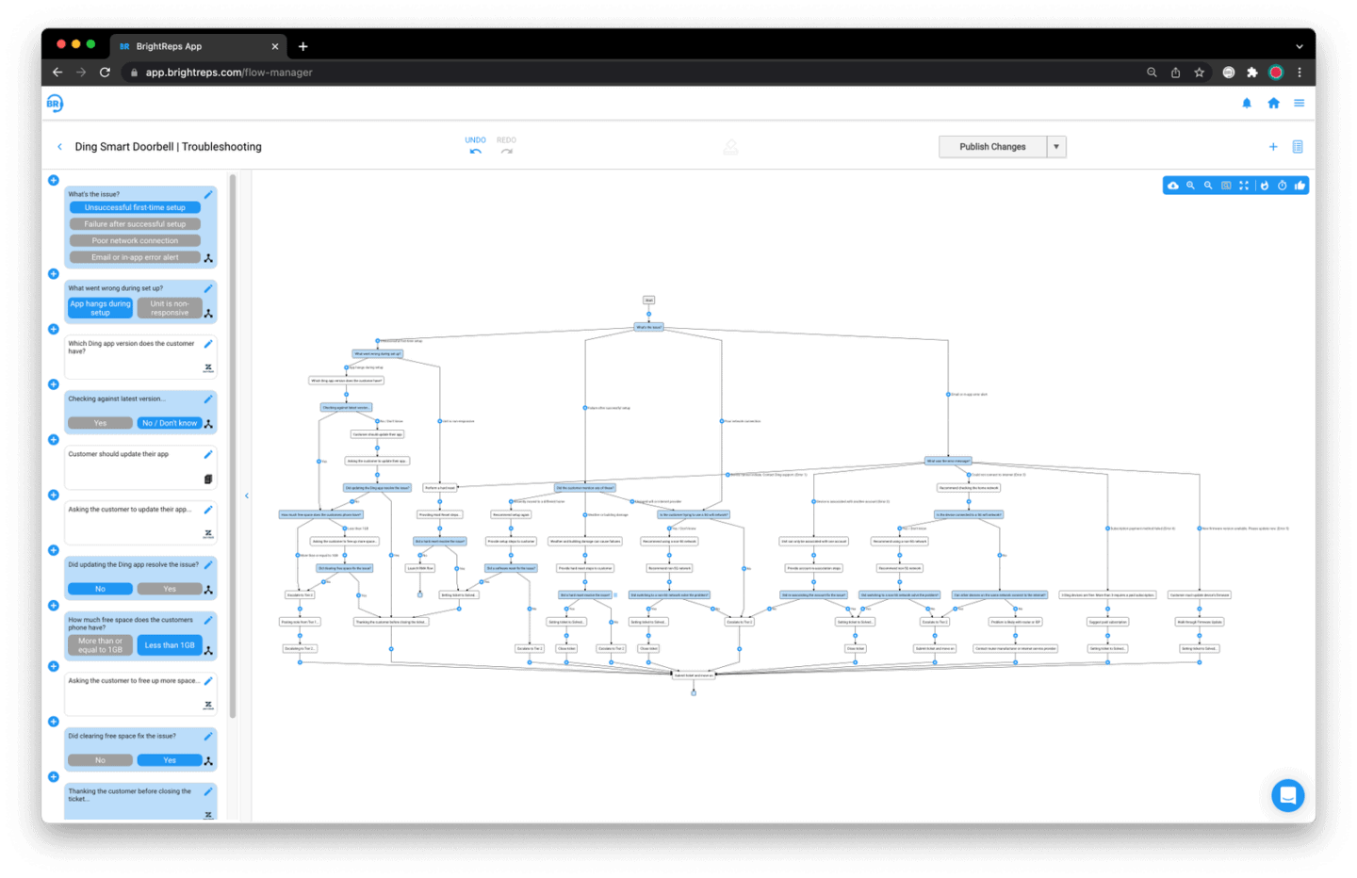Select "Yes" under Checking against latest version
1357x878 pixels.
pyautogui.click(x=100, y=423)
